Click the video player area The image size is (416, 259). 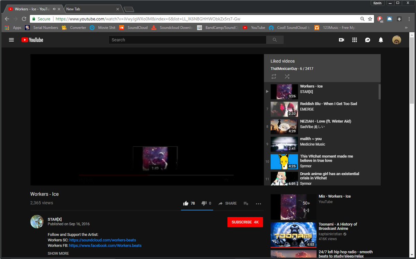pyautogui.click(x=147, y=120)
